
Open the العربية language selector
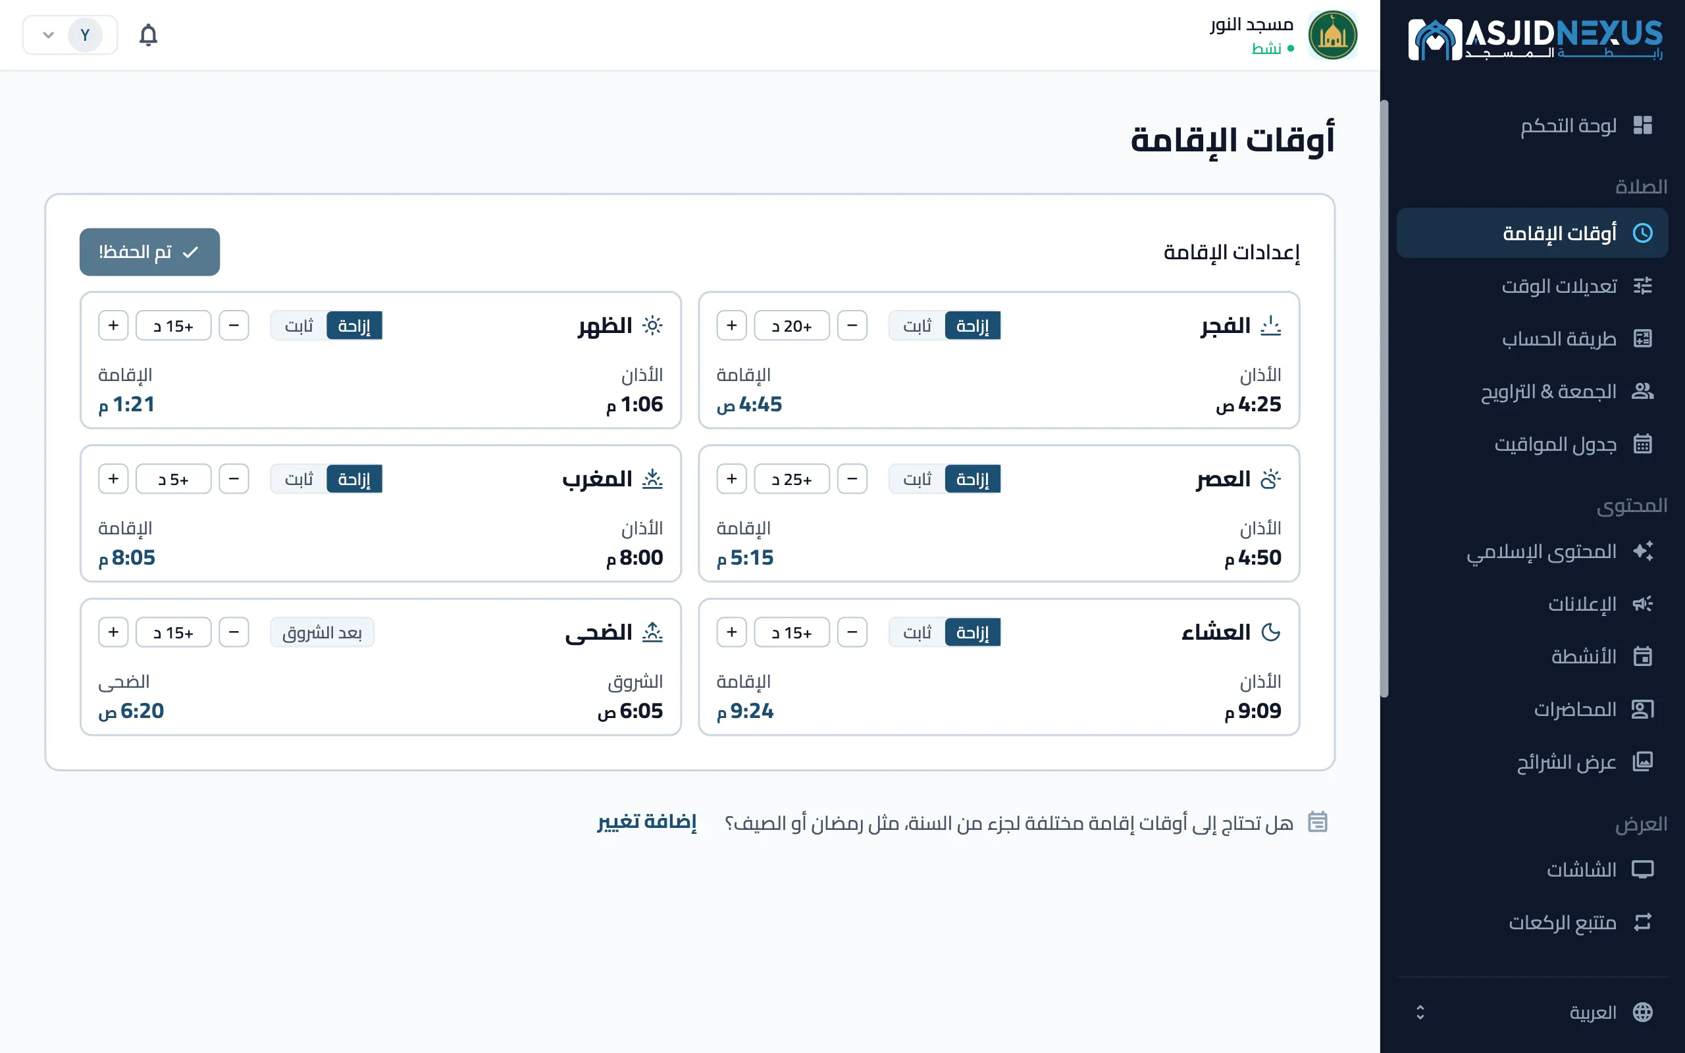[1532, 1012]
